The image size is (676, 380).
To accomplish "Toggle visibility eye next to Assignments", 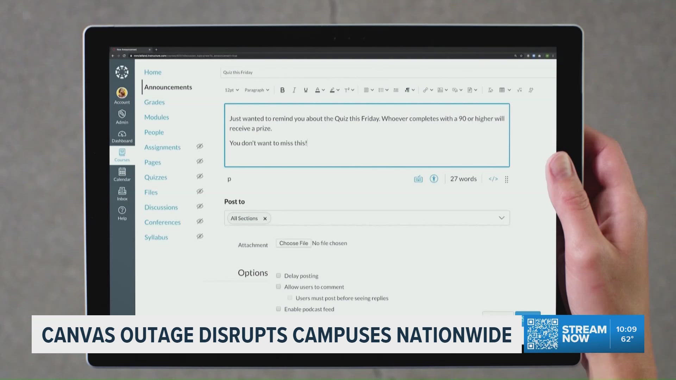I will (x=200, y=146).
